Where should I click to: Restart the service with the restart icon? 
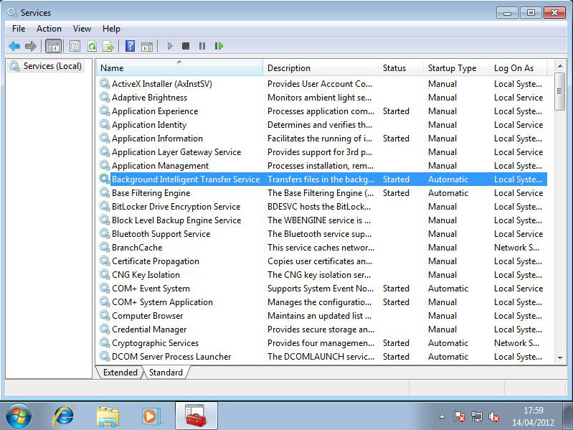pos(219,46)
